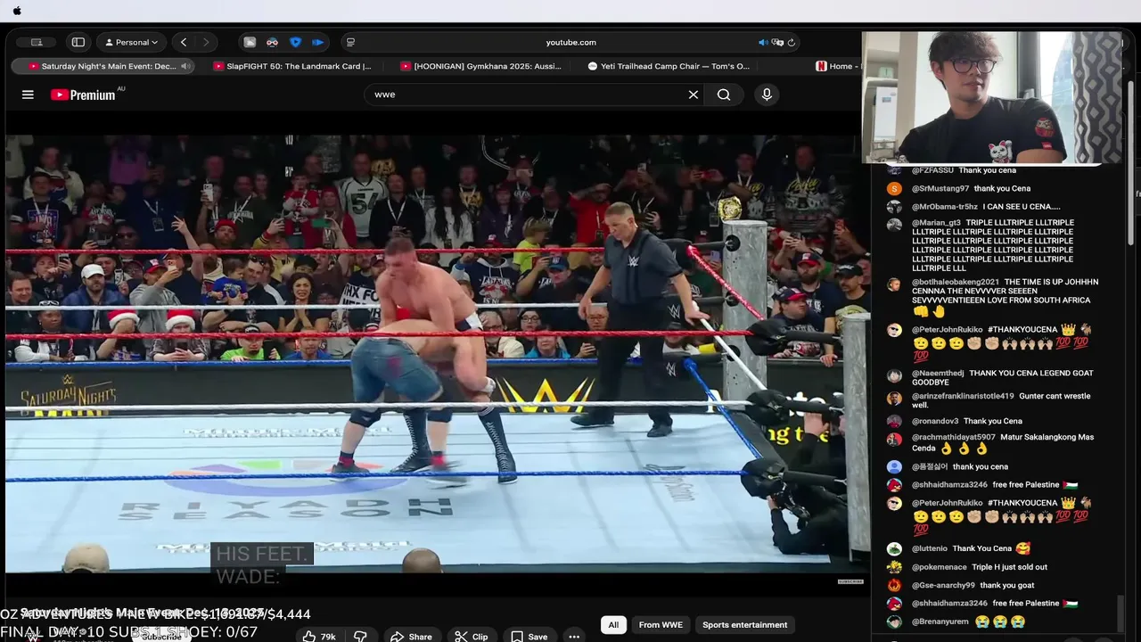Go forward with the browser forward arrow
Viewport: 1141px width, 642px height.
(206, 42)
